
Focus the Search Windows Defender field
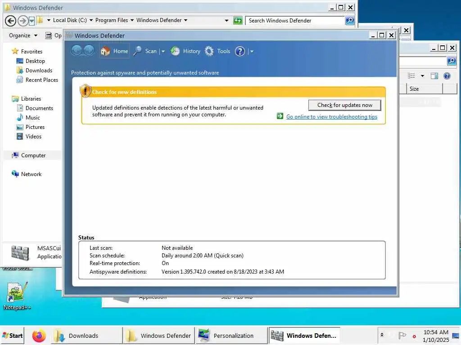[x=294, y=21]
